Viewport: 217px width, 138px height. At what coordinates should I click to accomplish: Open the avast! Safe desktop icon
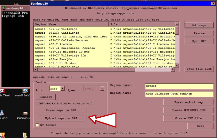coord(25,91)
